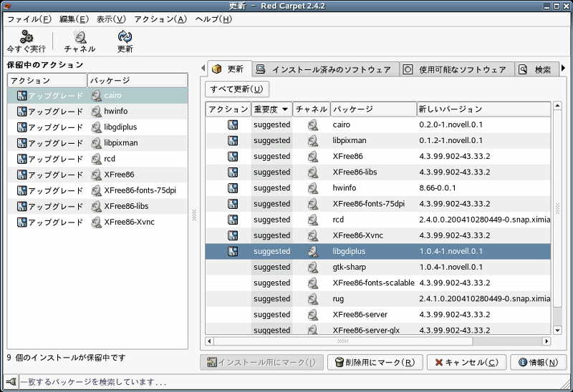The image size is (573, 392).
Task: Switch to the 検索 search tab
Action: click(x=536, y=69)
